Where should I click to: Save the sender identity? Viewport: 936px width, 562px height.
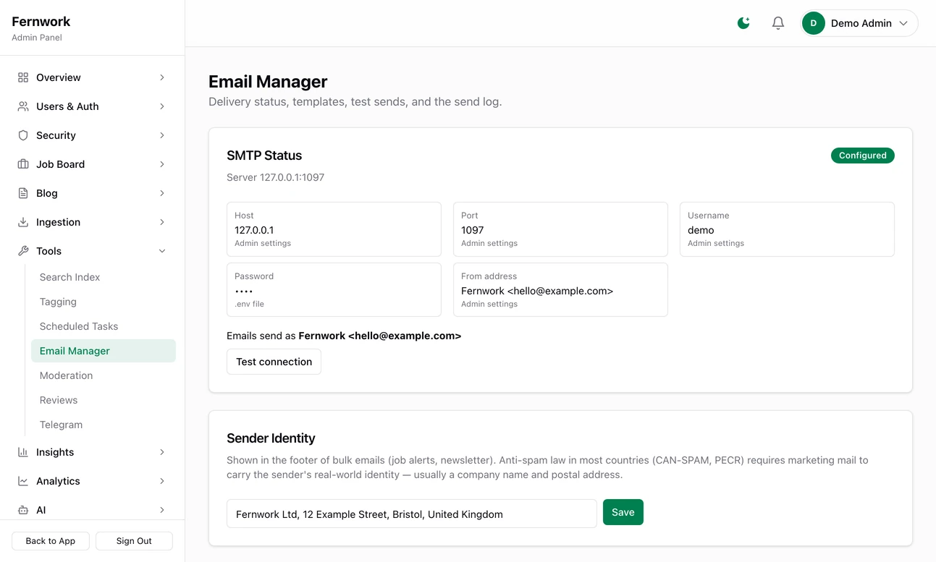tap(623, 512)
